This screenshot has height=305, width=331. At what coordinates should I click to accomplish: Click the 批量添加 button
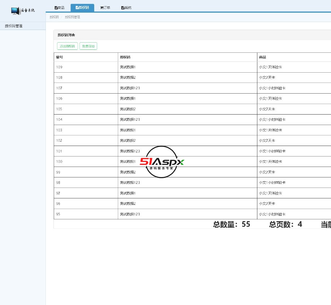(88, 46)
